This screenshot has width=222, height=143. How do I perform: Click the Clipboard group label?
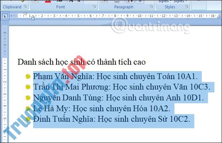coord(12,7)
